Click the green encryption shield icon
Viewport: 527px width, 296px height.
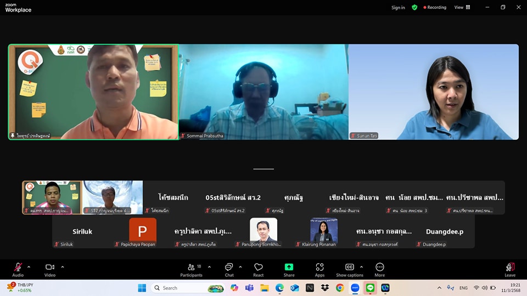click(x=414, y=7)
